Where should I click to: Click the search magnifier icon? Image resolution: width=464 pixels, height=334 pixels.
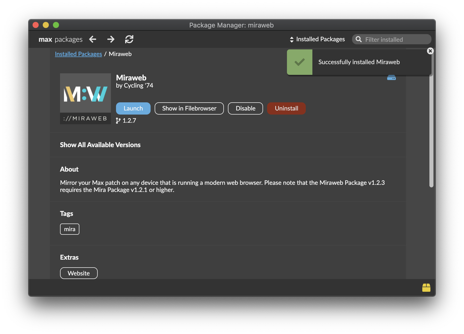[x=359, y=39]
